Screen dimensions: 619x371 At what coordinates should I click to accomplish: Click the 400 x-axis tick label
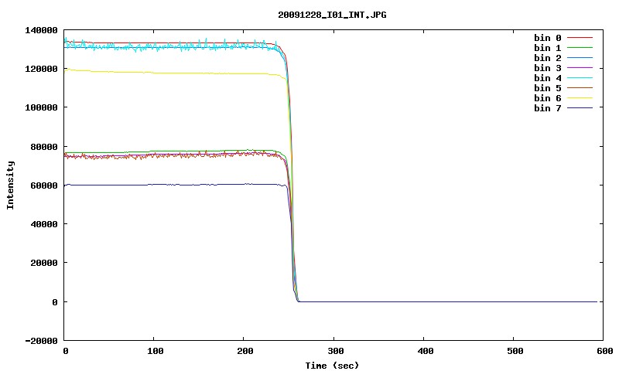point(425,351)
